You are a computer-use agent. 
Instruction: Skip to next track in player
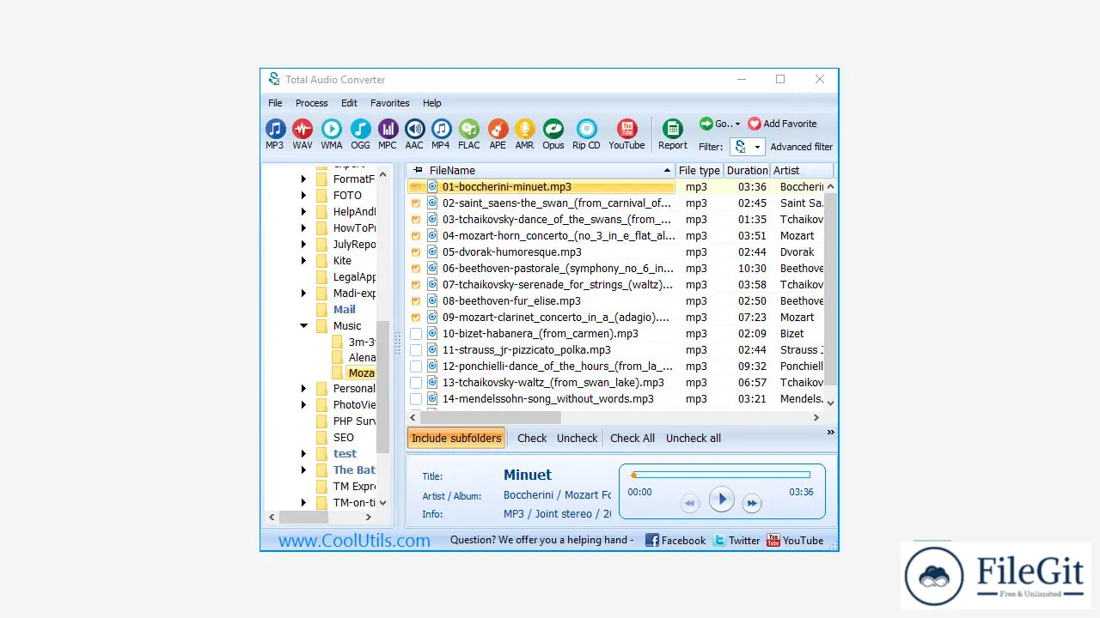pyautogui.click(x=752, y=503)
